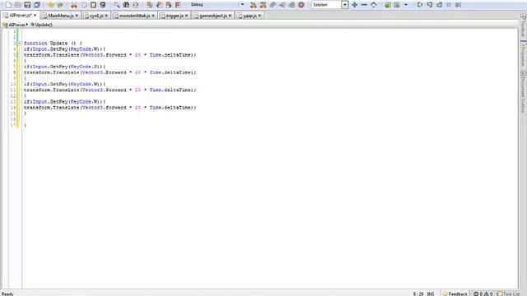Collapse the Update function fold marker

click(19, 44)
